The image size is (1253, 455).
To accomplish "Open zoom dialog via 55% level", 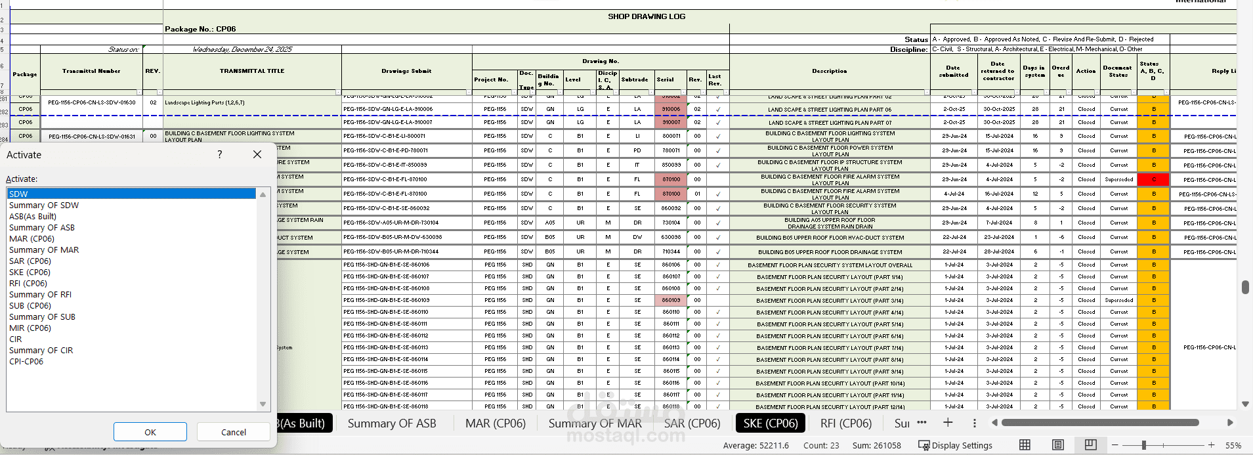I will [x=1233, y=445].
